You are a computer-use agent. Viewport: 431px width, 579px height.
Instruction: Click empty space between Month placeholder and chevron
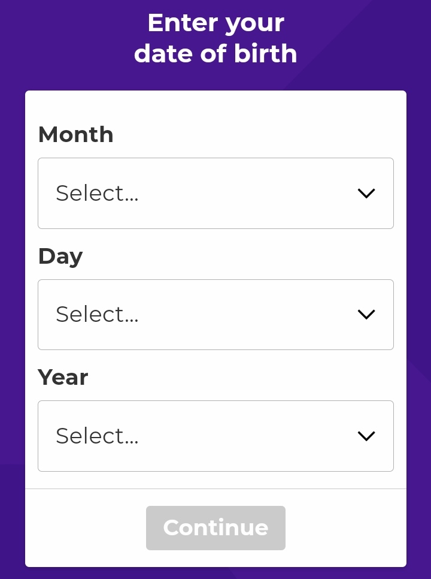pos(247,193)
